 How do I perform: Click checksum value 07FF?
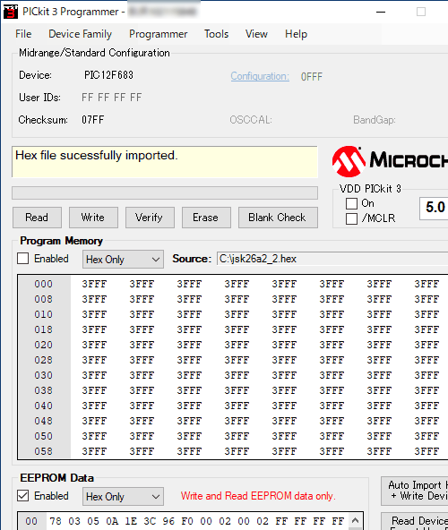(x=92, y=120)
